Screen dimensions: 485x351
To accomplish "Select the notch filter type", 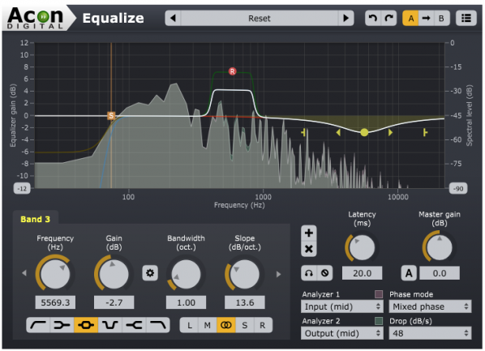I will (110, 325).
